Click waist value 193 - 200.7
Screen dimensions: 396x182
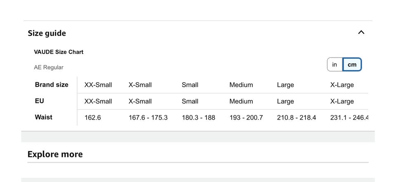click(246, 117)
